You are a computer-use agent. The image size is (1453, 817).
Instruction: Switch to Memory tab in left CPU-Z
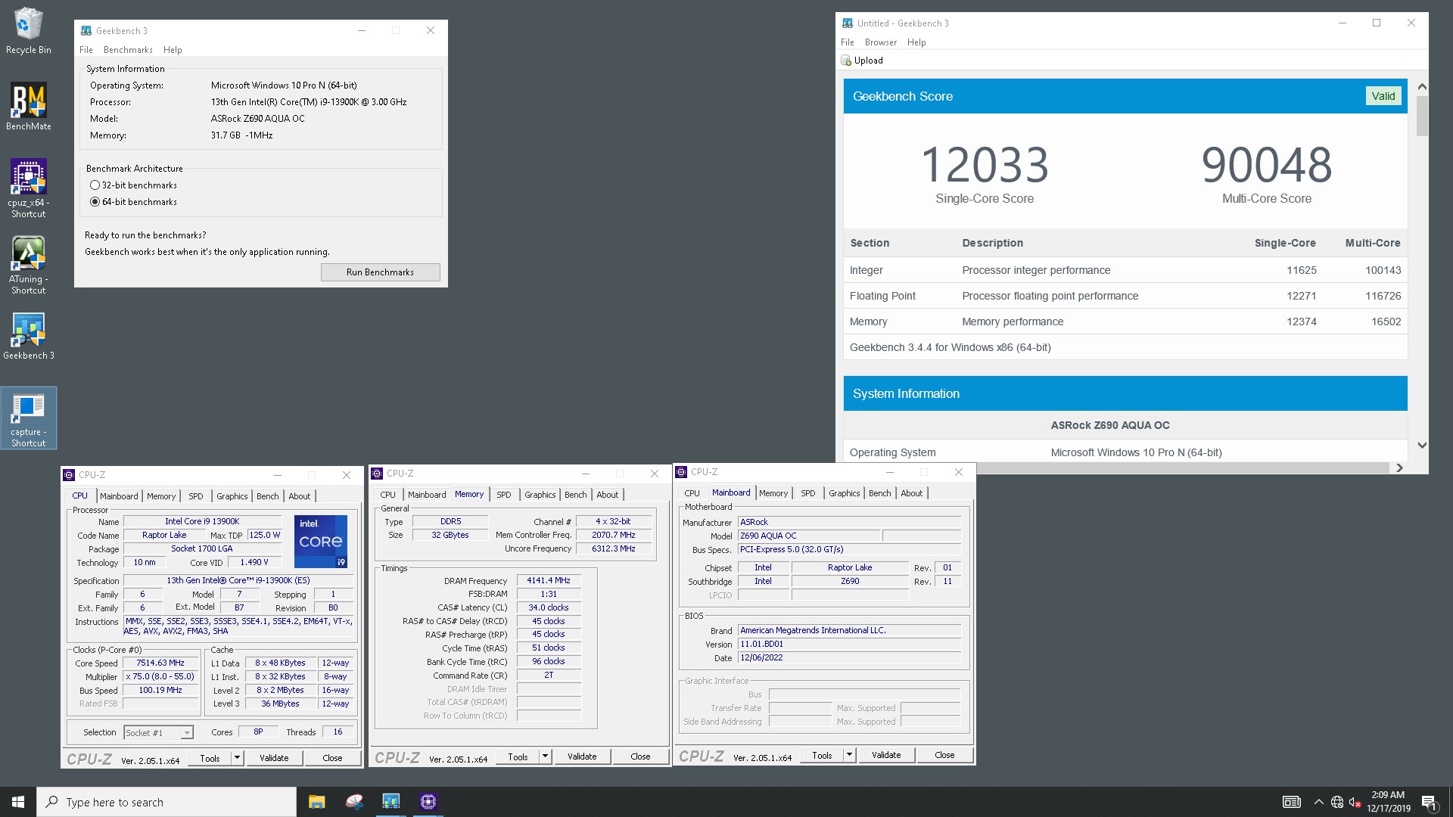161,496
